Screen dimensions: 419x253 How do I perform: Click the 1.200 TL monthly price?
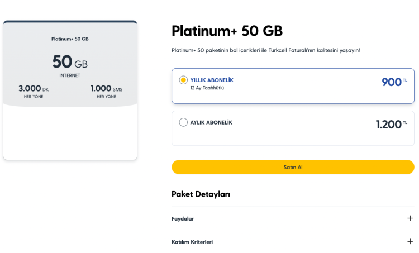[x=391, y=125]
